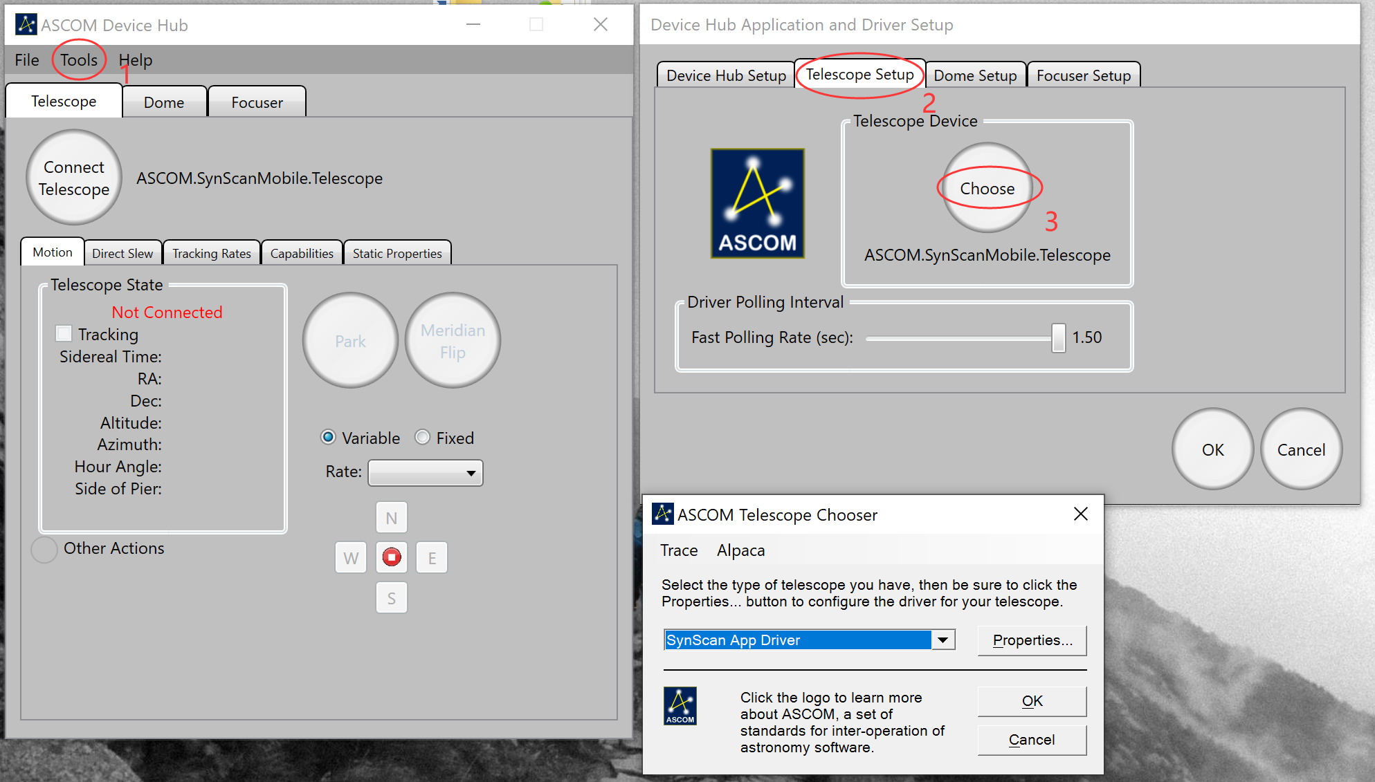Click the N slew direction button
This screenshot has width=1375, height=782.
[391, 517]
